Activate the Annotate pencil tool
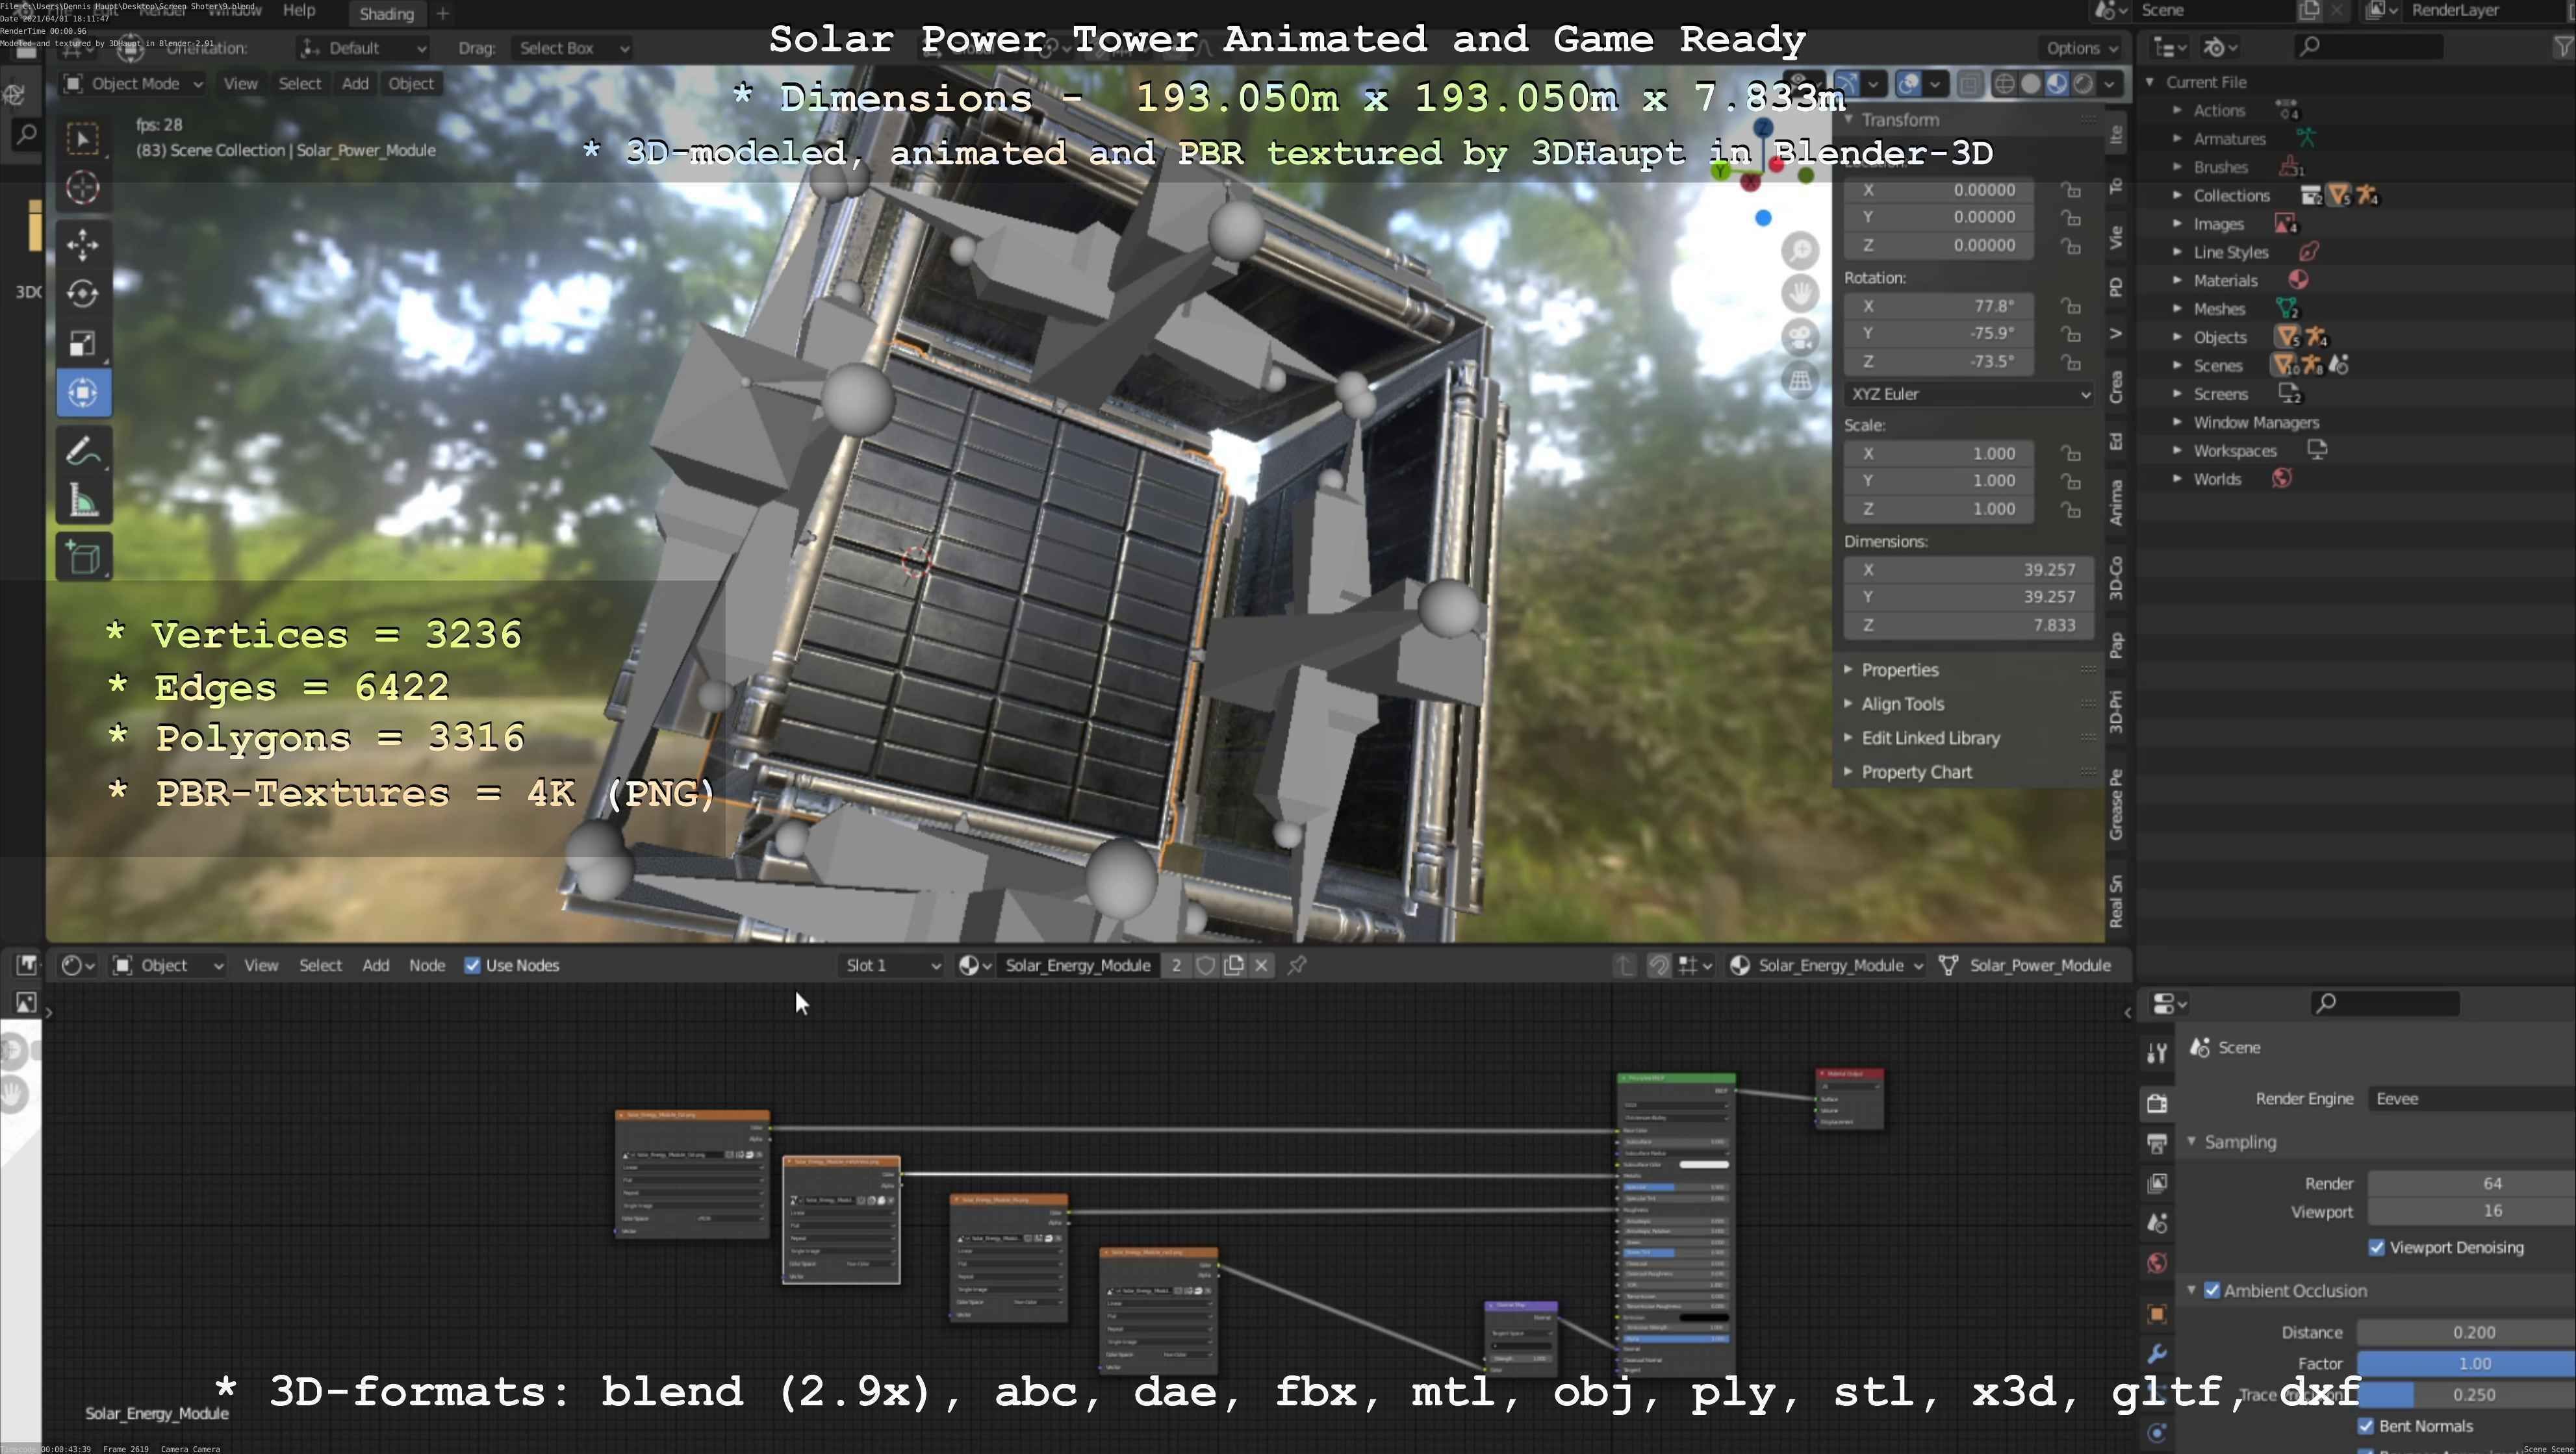This screenshot has height=1454, width=2576. click(83, 452)
